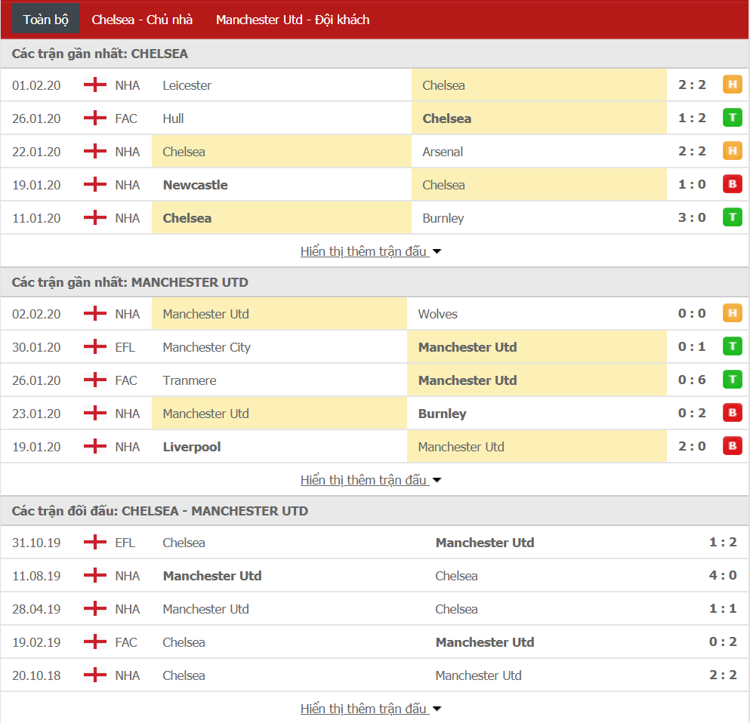The height and width of the screenshot is (723, 750).
Task: Click Tranmere team name
Action: (x=190, y=380)
